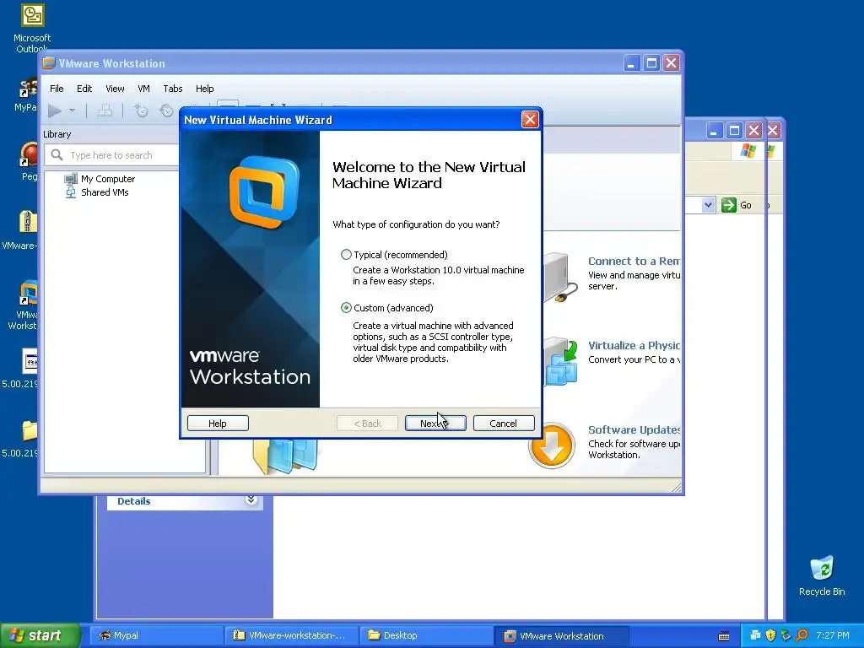Click the VMware Workstation title bar icon

click(49, 62)
